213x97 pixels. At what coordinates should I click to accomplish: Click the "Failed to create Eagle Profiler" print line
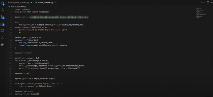click(43, 30)
